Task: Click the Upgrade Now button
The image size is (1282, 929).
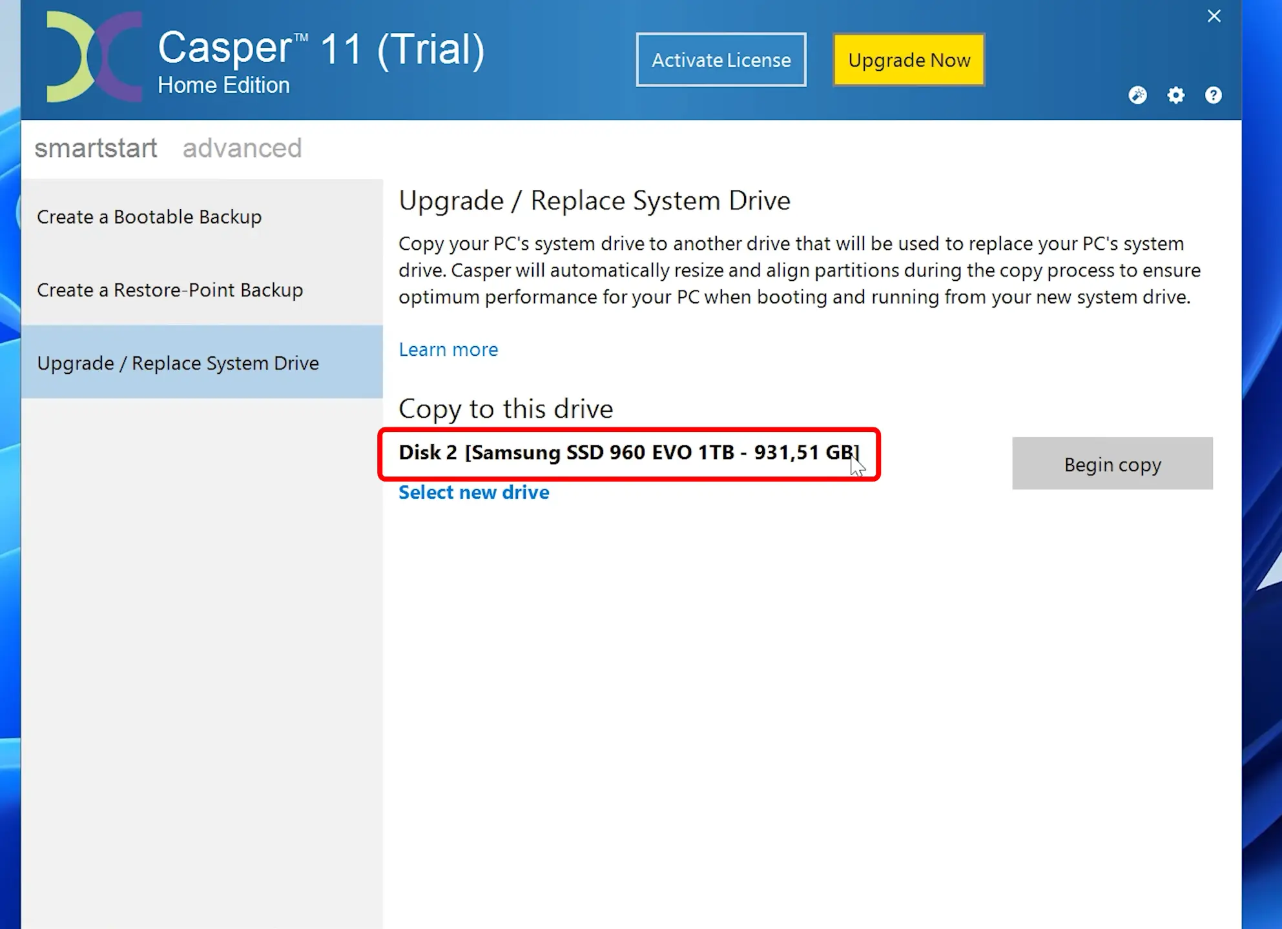Action: [x=909, y=60]
